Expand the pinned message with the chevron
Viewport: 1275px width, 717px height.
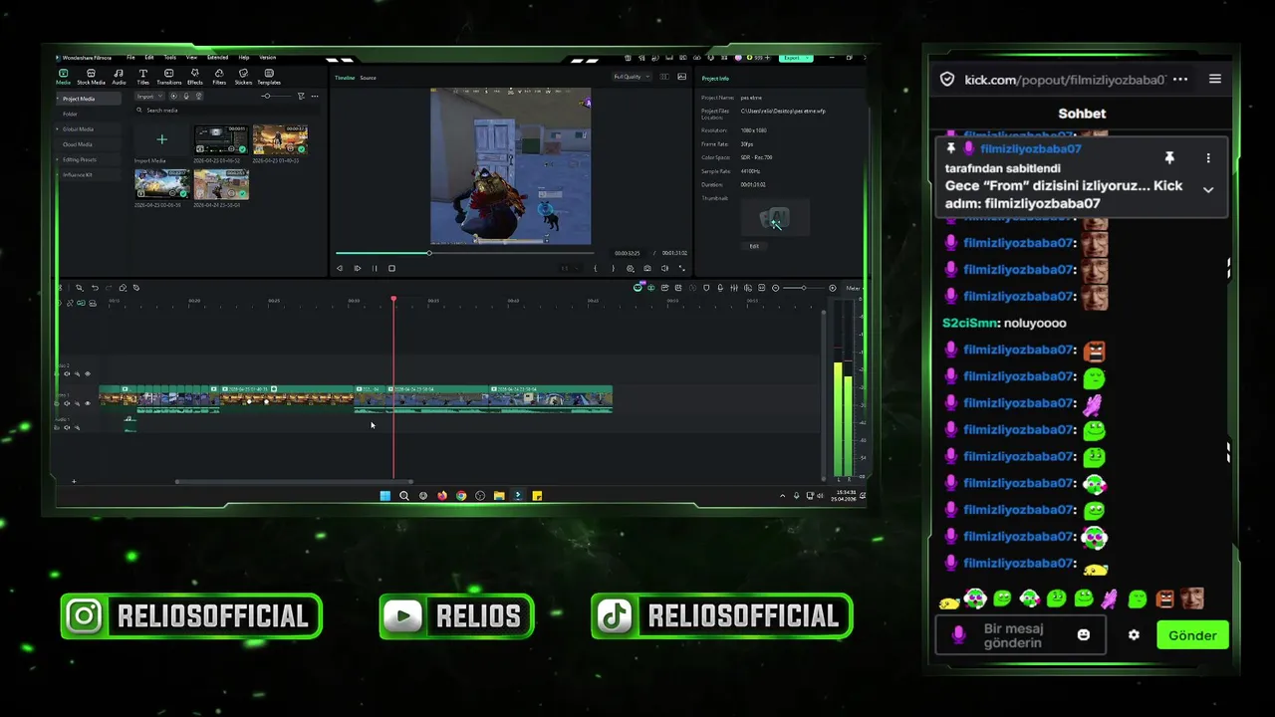1208,189
